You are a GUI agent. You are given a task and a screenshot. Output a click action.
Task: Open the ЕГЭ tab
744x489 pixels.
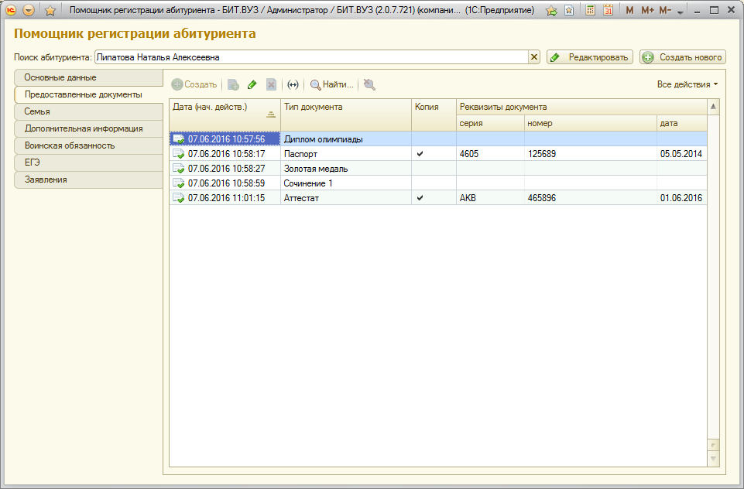[89, 162]
